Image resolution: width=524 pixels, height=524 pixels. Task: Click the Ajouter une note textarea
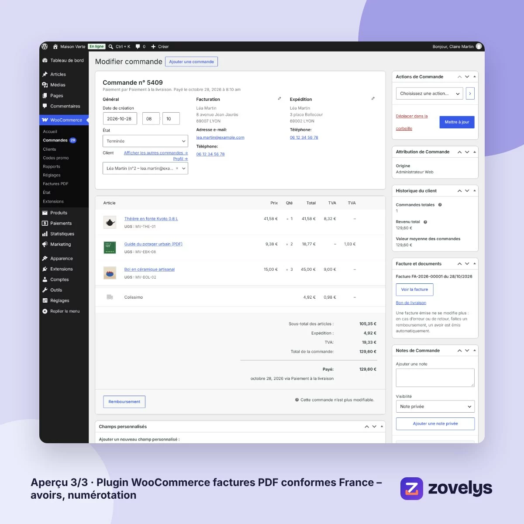[x=435, y=378]
